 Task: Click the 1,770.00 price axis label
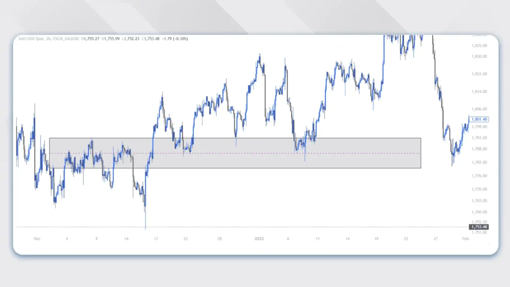[479, 189]
